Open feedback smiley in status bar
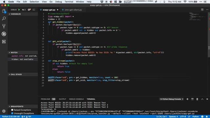210x118 pixels. tap(202, 117)
